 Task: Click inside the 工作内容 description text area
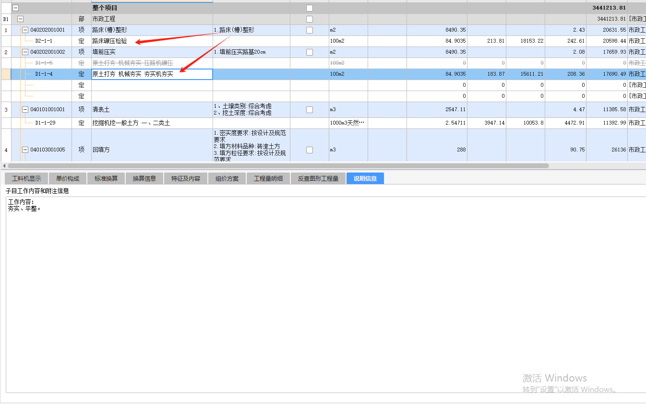click(x=325, y=294)
